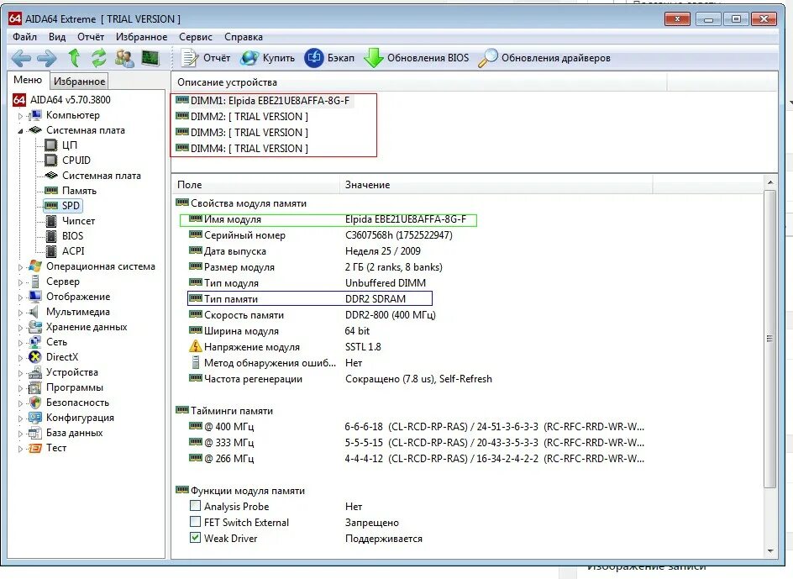This screenshot has width=793, height=579.
Task: Click the Значение column header
Action: click(496, 185)
